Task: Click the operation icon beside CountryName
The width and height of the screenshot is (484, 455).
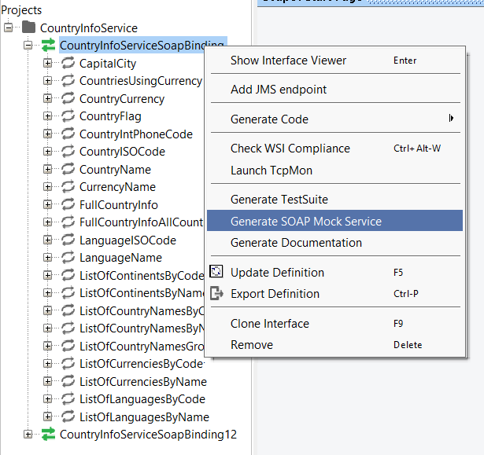Action: tap(68, 169)
